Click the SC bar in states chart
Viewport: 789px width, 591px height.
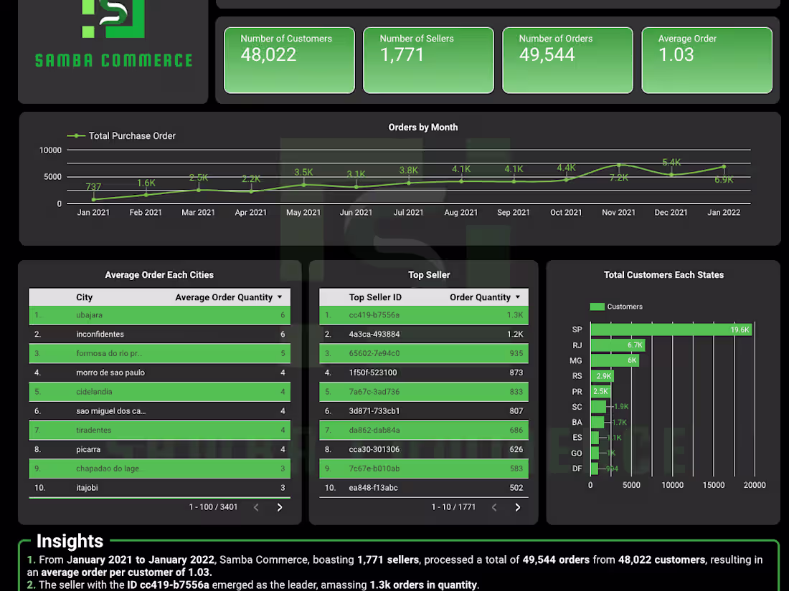[x=598, y=407]
